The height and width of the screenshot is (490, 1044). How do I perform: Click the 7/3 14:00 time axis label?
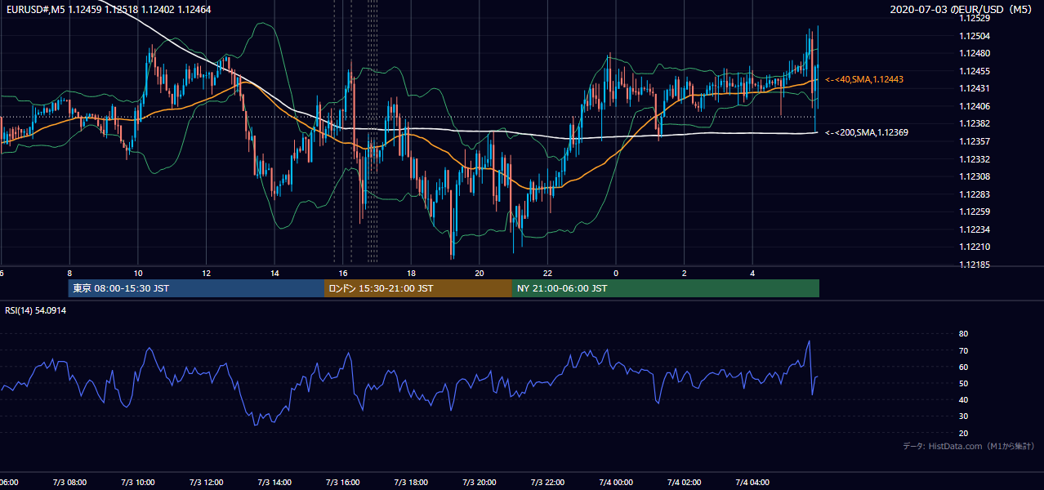click(274, 483)
